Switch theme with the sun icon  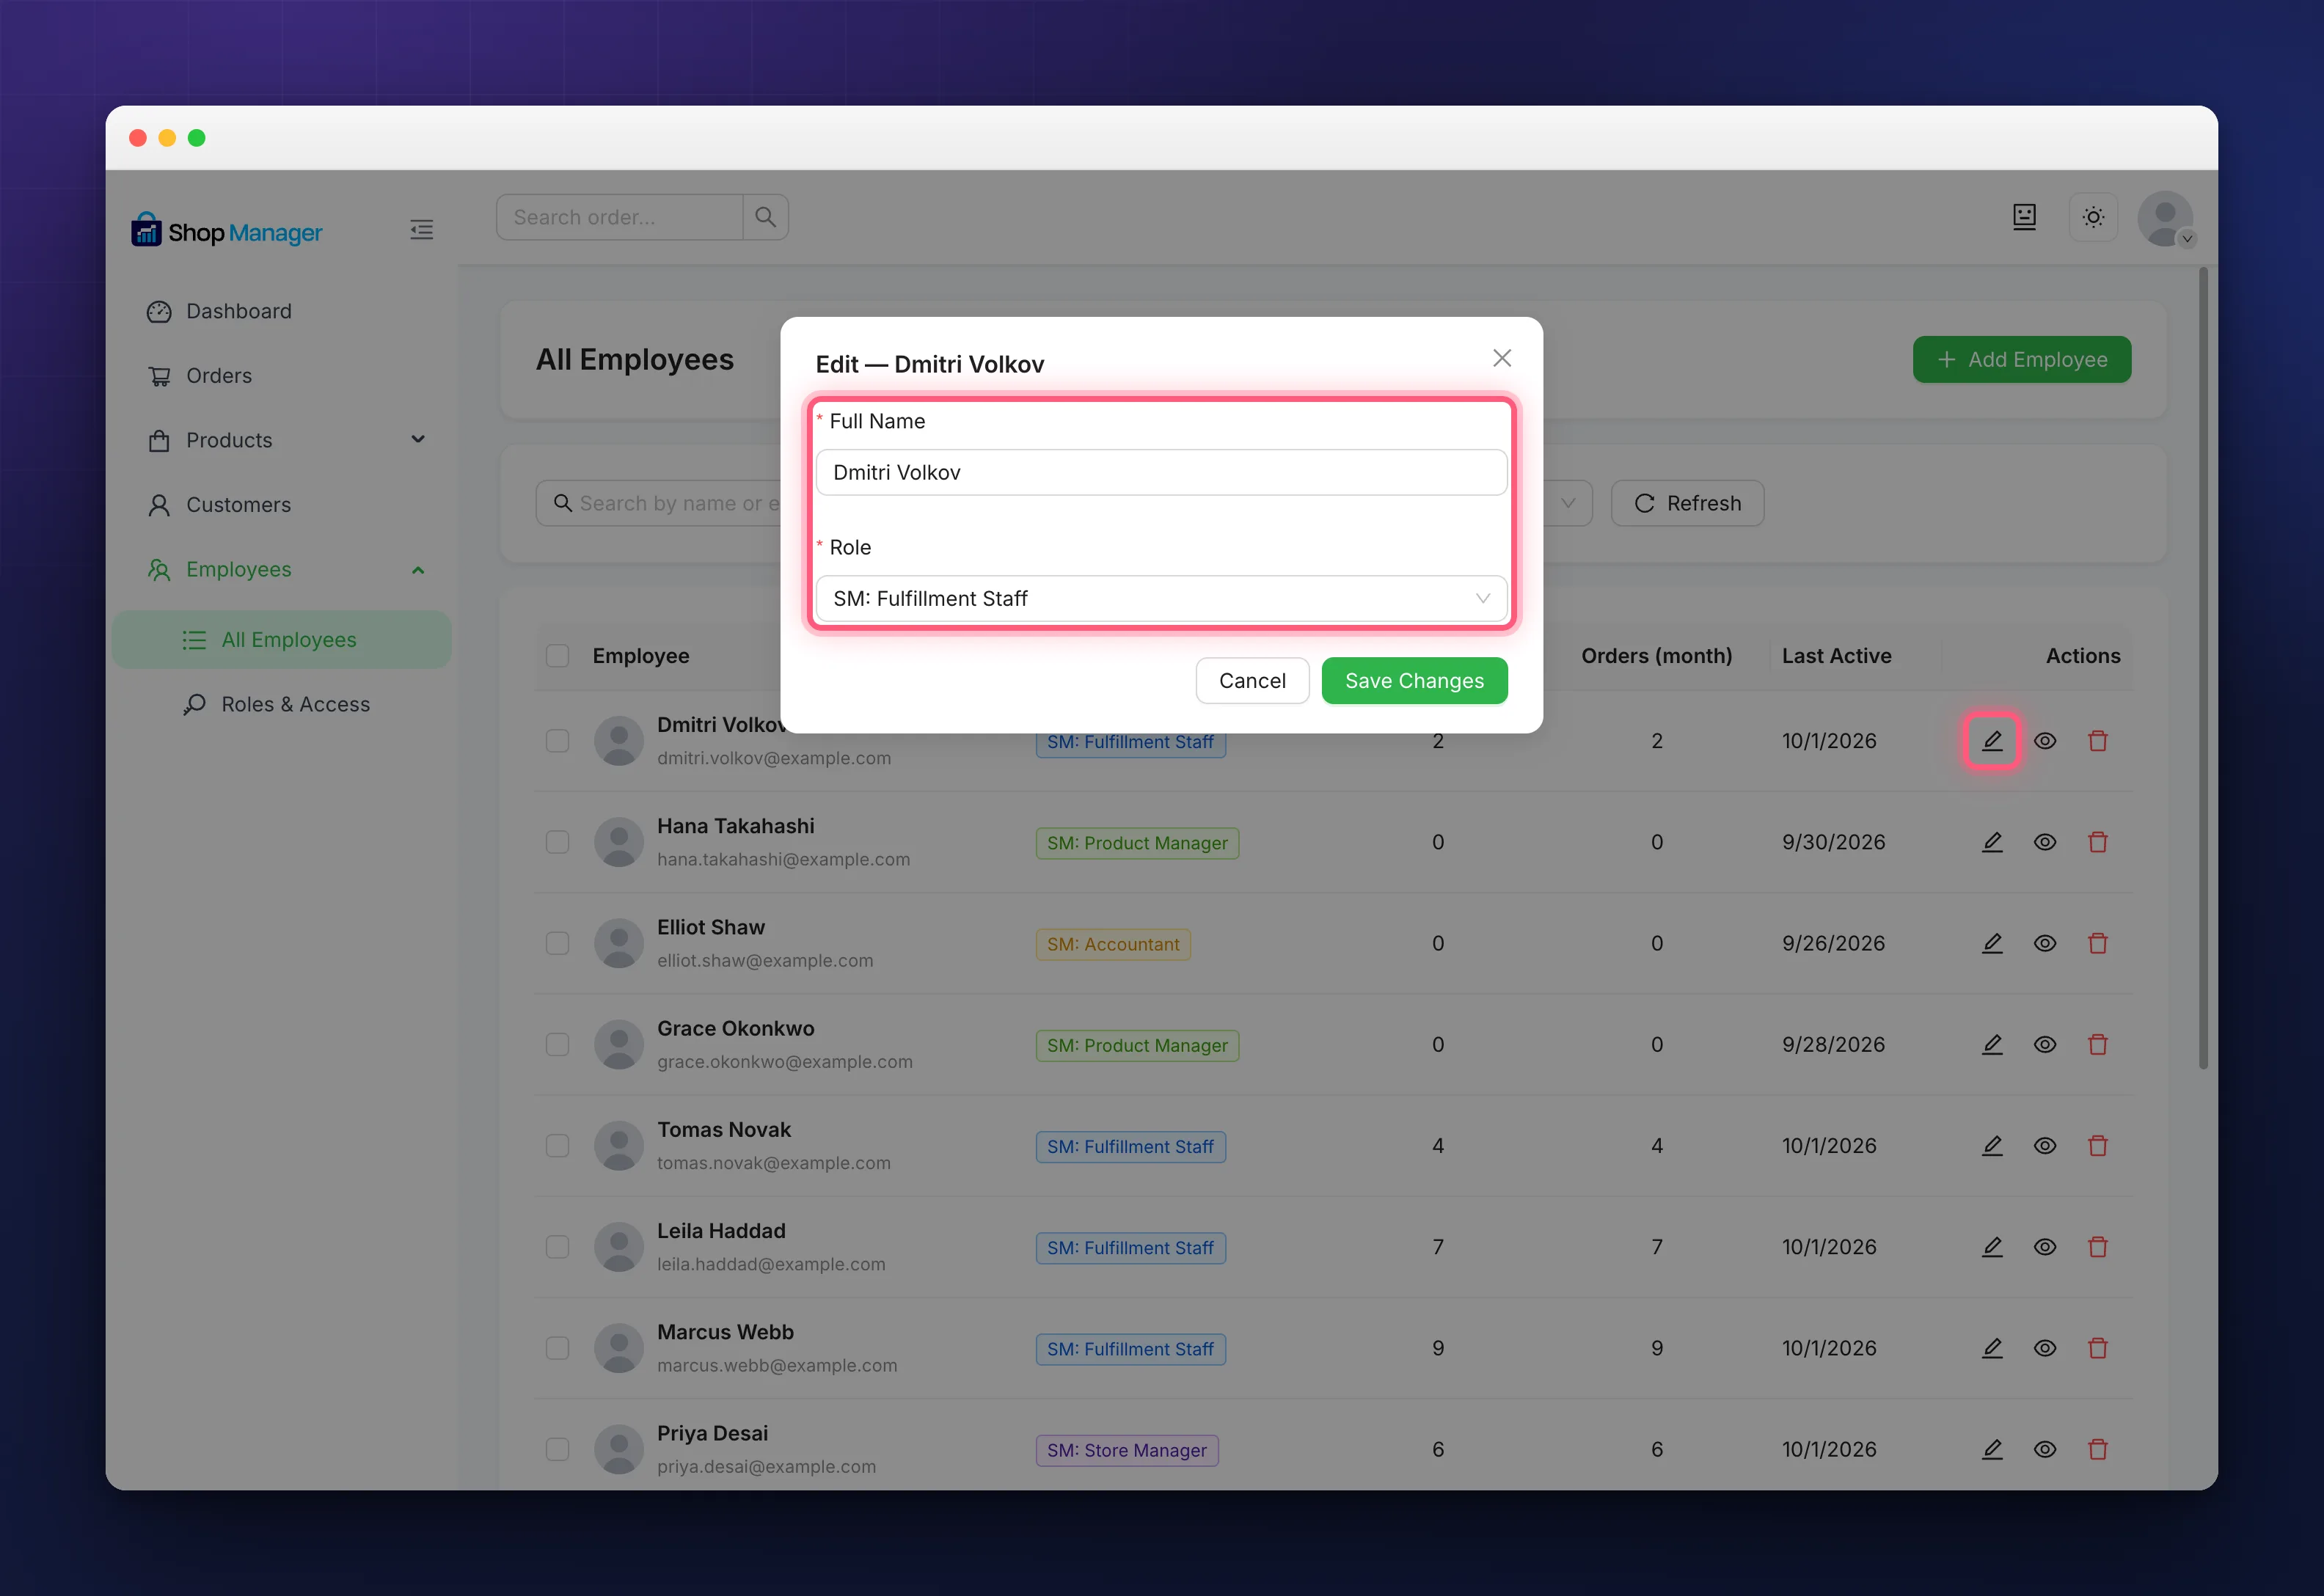[2092, 217]
